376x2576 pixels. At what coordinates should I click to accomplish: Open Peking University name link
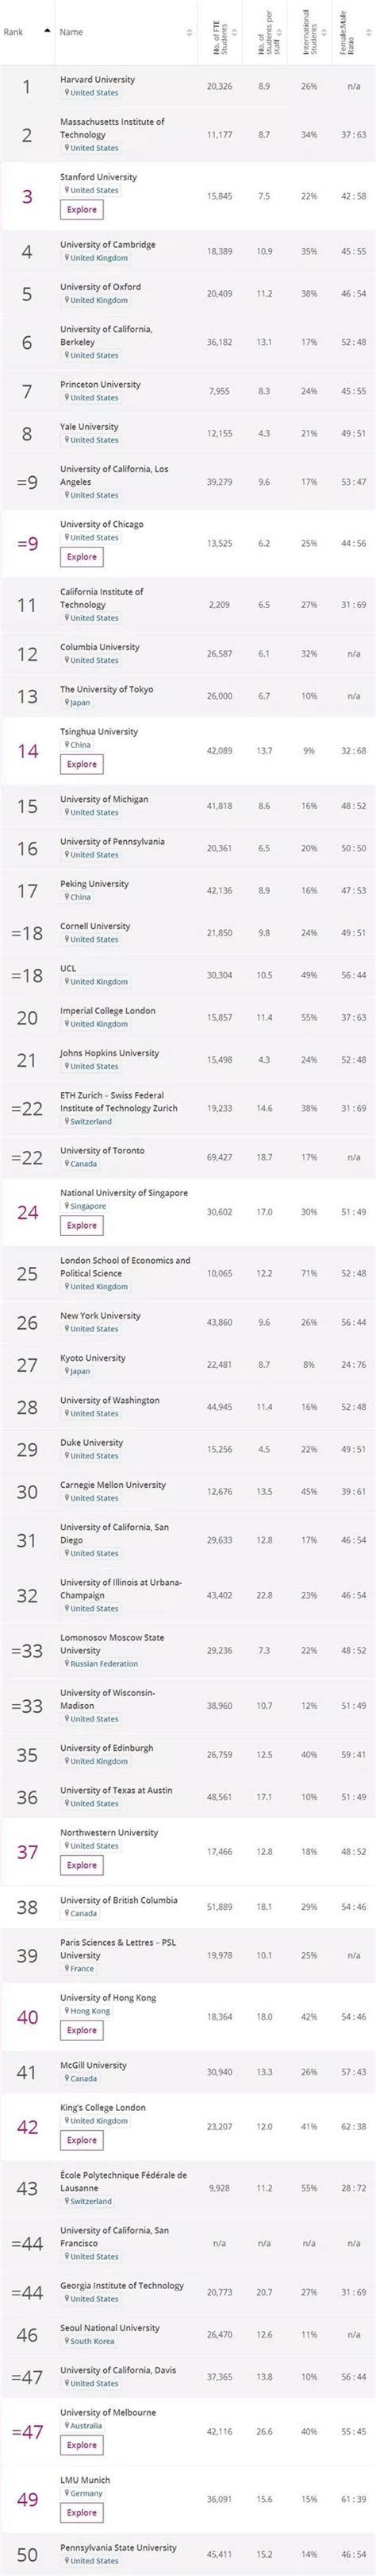(94, 884)
